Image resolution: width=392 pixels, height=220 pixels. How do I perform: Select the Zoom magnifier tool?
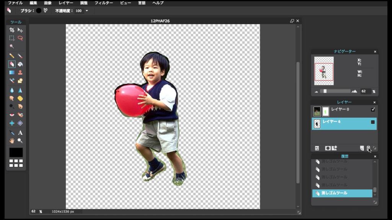pyautogui.click(x=20, y=141)
